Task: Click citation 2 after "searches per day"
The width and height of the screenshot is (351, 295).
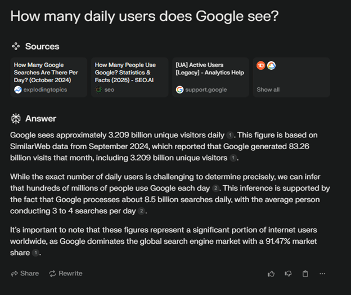Action: (142, 211)
